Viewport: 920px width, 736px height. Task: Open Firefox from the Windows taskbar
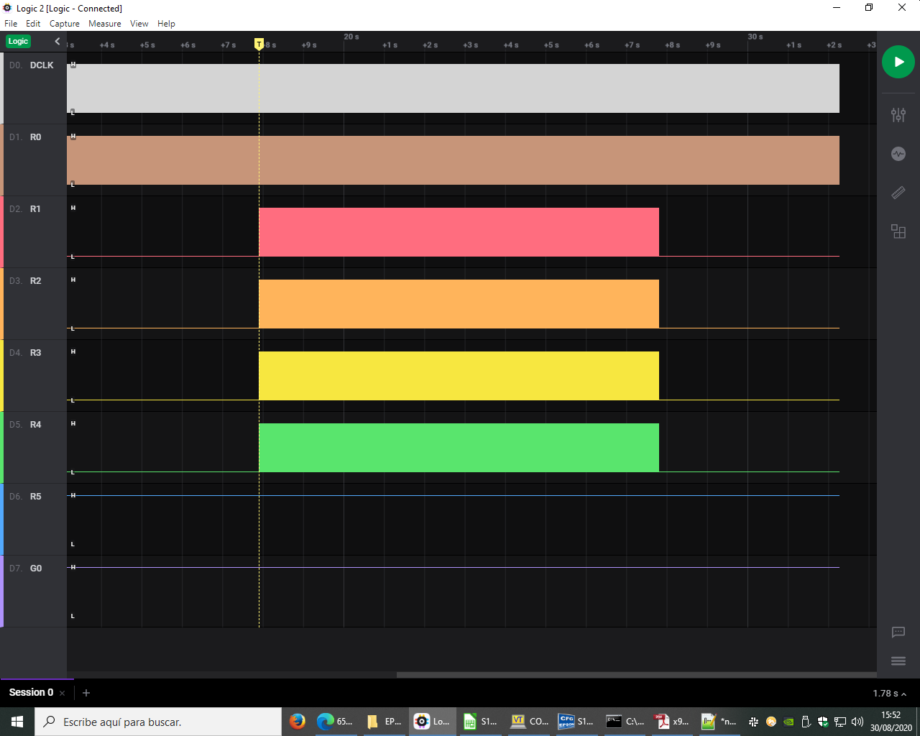297,722
